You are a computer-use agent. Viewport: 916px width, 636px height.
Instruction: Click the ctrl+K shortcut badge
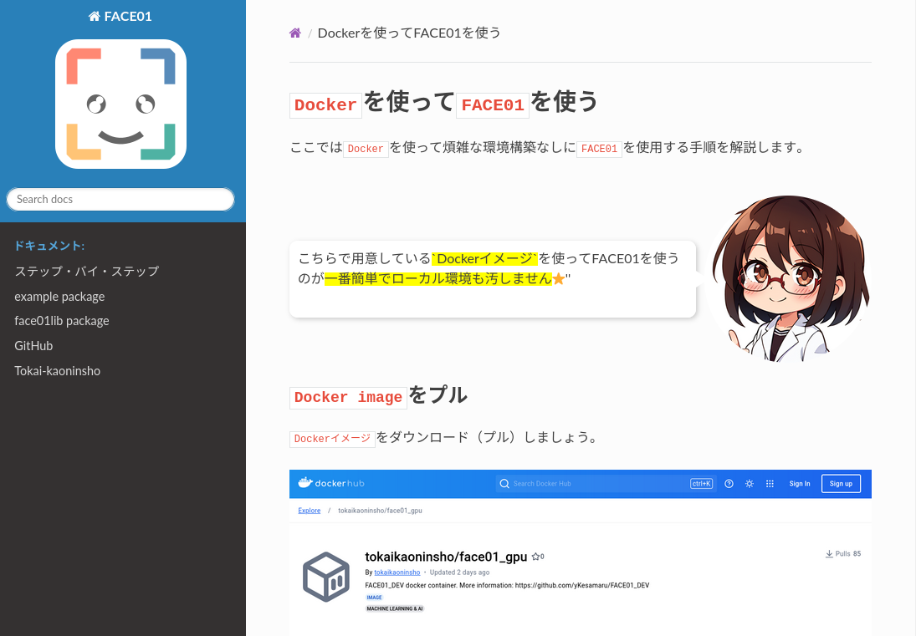tap(701, 484)
